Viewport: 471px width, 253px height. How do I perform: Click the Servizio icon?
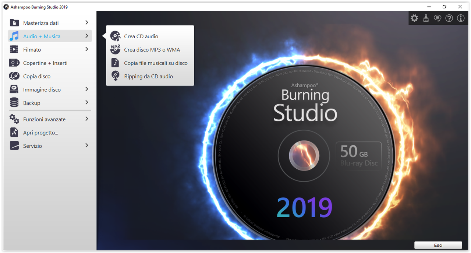14,146
